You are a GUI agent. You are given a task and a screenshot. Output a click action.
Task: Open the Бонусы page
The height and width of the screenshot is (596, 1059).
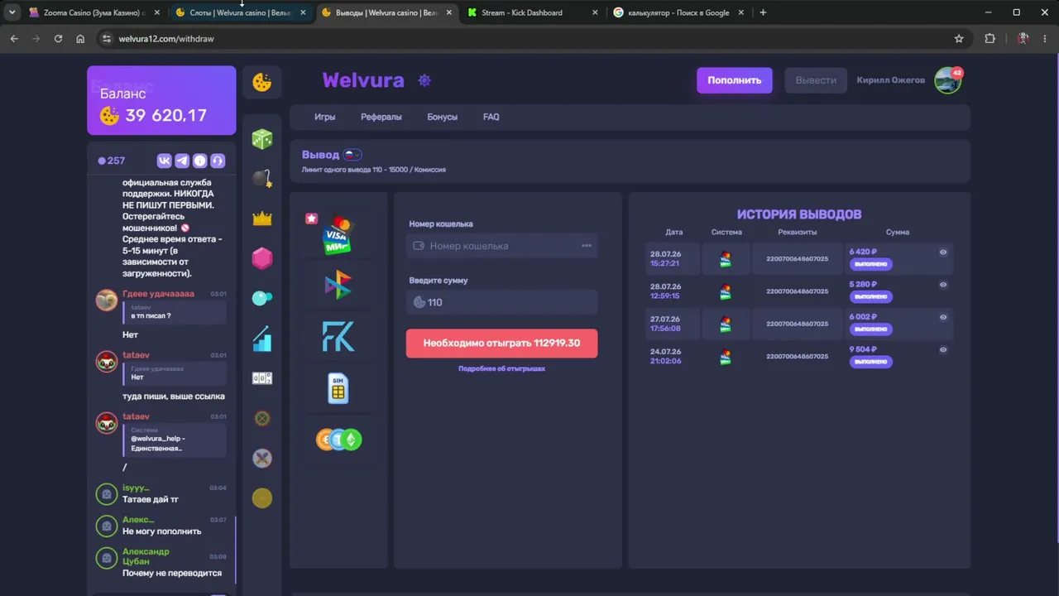442,117
